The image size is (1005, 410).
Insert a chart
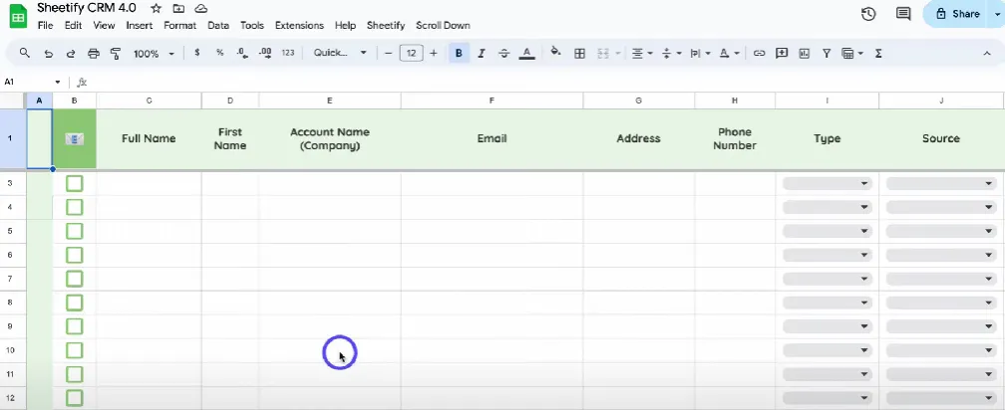click(805, 53)
